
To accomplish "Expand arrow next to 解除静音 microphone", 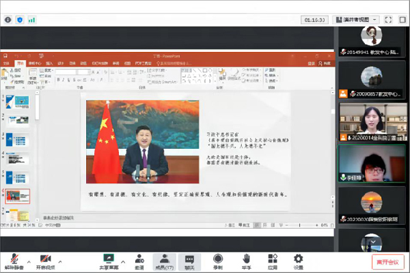I will click(29, 261).
